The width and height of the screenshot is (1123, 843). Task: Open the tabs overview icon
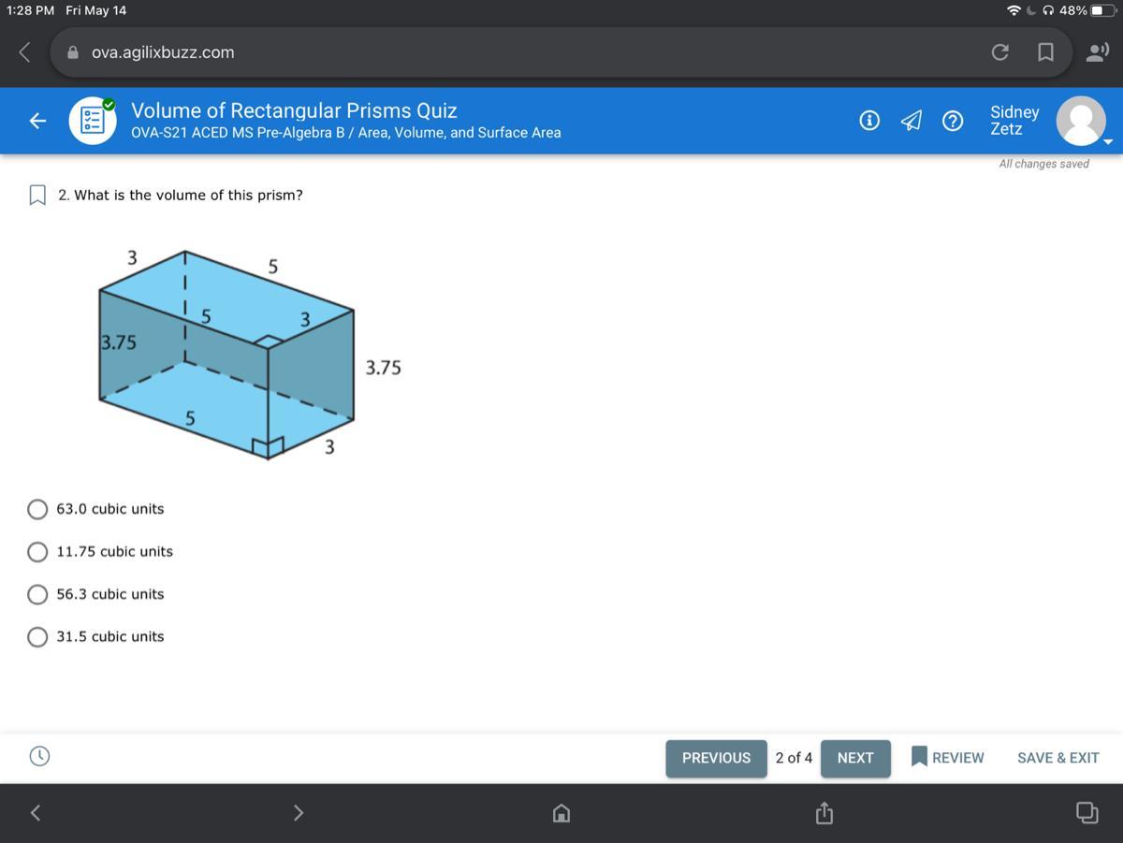coord(1086,813)
